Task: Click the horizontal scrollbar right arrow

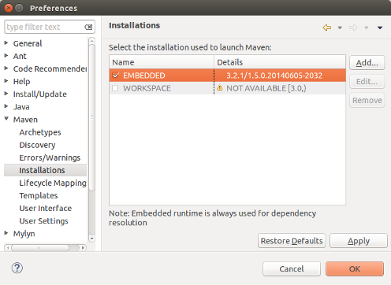Action: [x=83, y=247]
